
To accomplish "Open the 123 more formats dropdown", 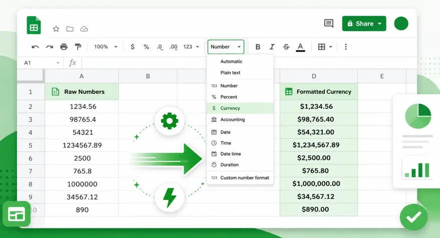I will click(x=191, y=47).
